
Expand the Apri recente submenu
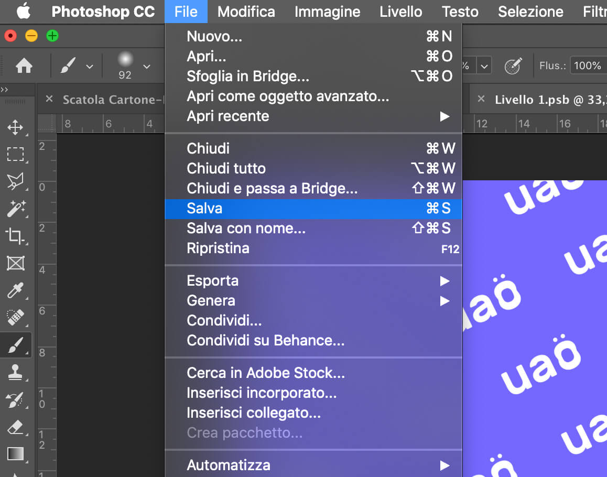pos(445,116)
